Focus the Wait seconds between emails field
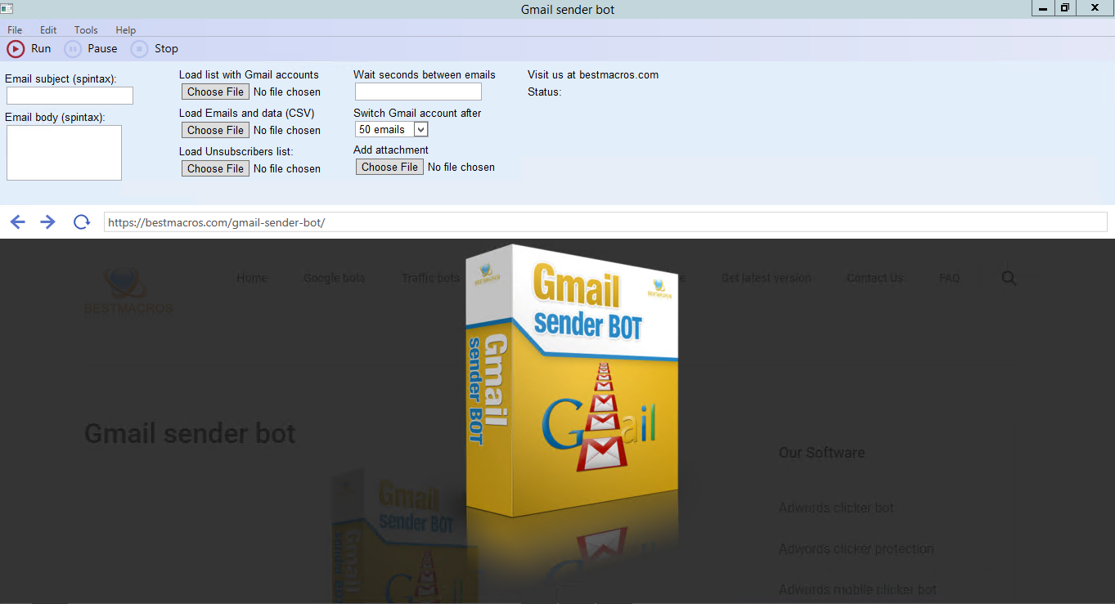 (418, 92)
